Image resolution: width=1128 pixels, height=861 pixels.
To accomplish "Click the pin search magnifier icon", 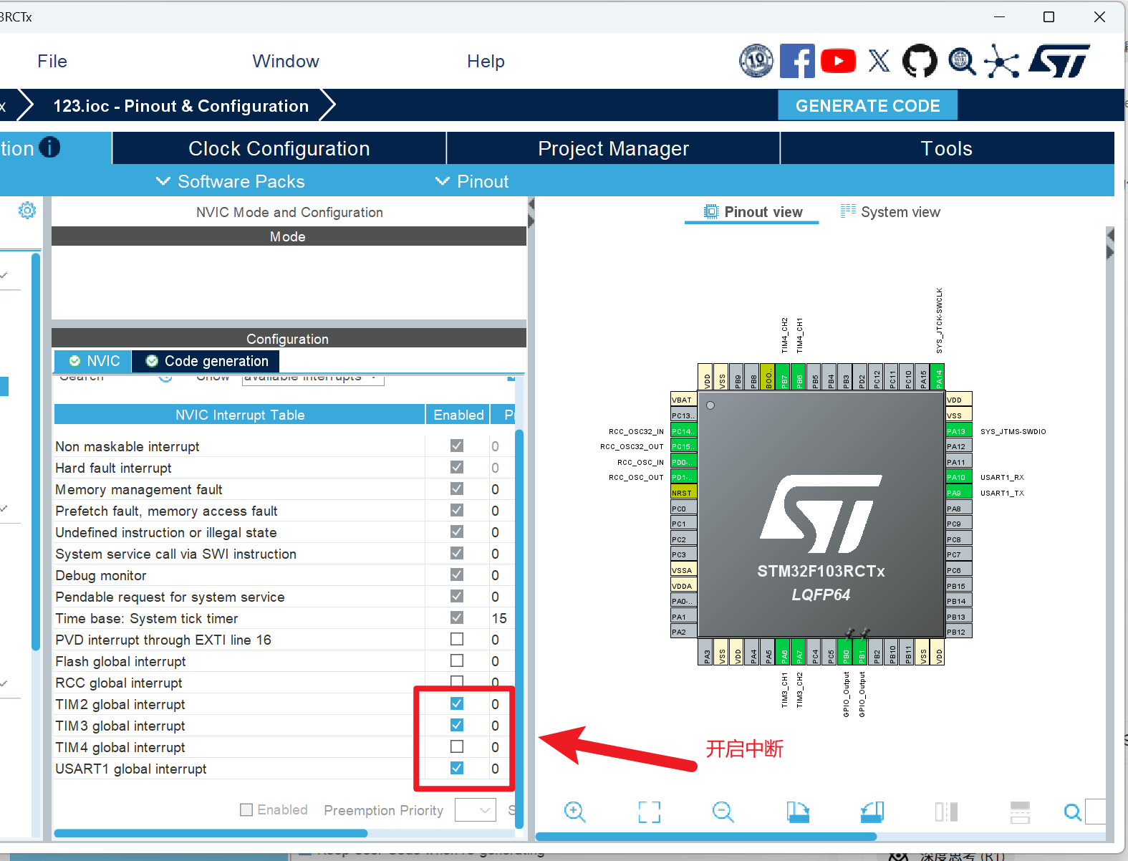I will [1072, 812].
